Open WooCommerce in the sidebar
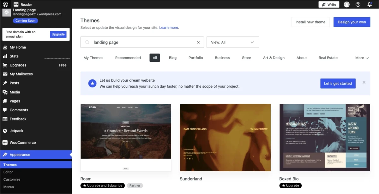This screenshot has height=194, width=379. [x=22, y=143]
